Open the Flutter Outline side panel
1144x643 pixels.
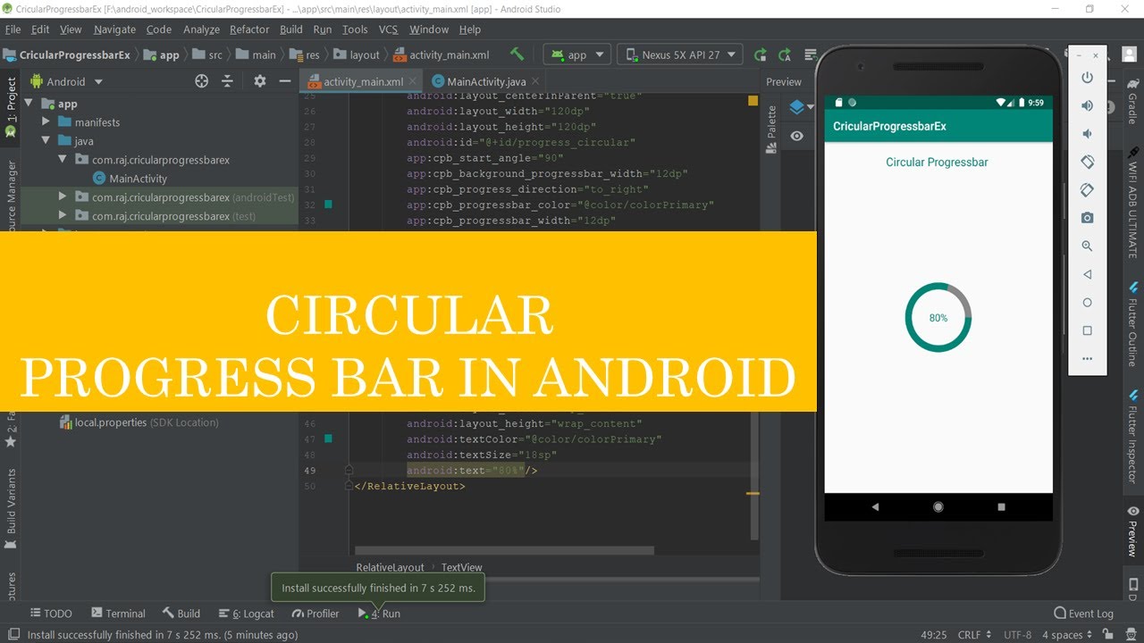pyautogui.click(x=1133, y=323)
